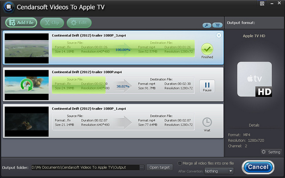Click the 100.00% progress bar
285x178 pixels.
(x=123, y=49)
